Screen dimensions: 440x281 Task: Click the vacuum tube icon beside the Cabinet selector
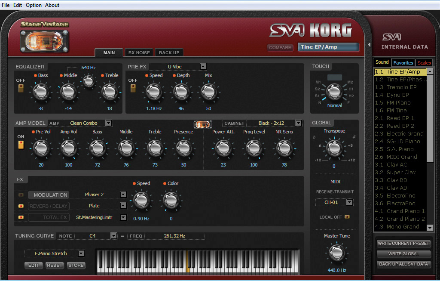pyautogui.click(x=202, y=124)
